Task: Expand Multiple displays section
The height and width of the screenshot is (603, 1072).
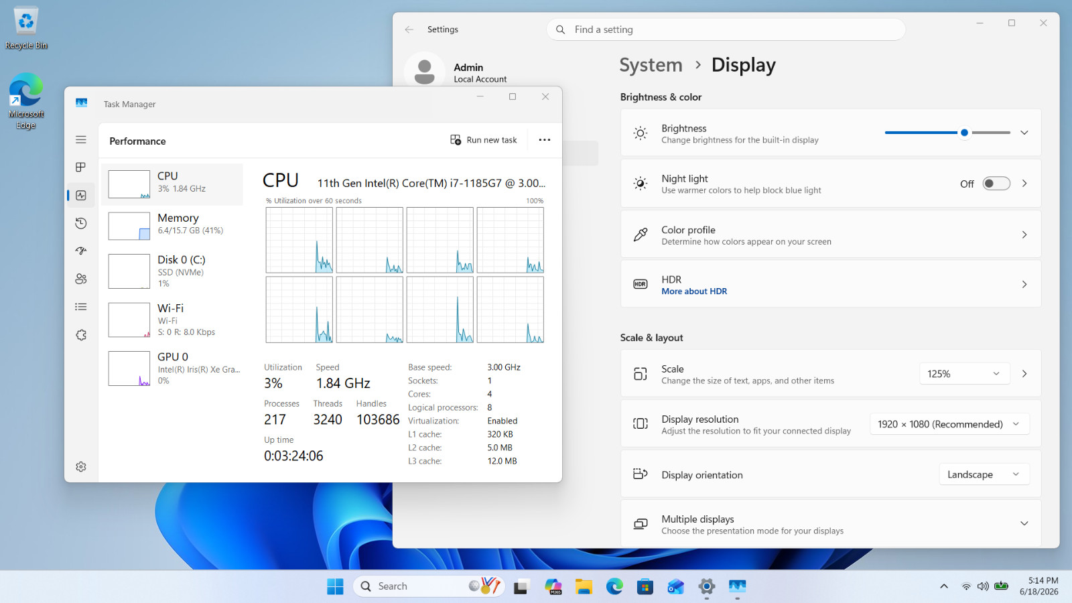Action: (831, 523)
